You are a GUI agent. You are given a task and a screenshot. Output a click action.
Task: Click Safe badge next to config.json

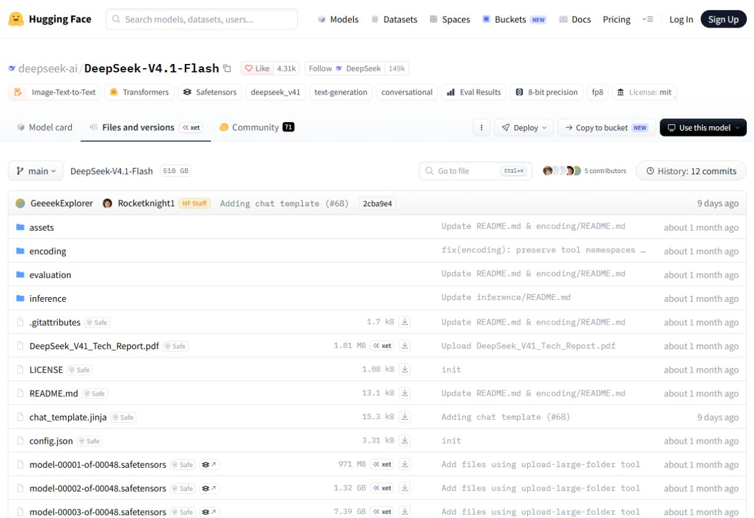coord(89,441)
